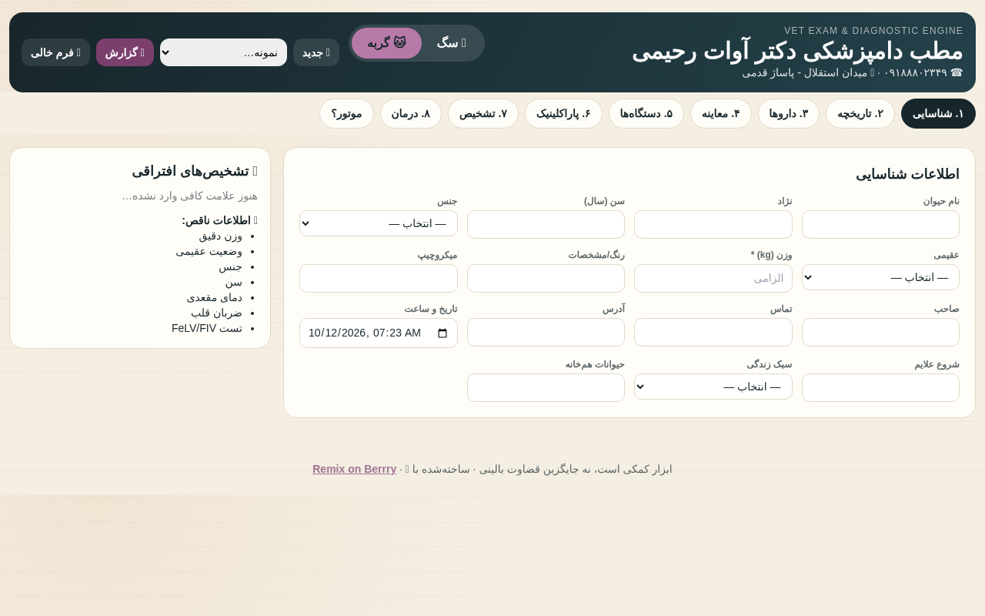The image size is (985, 616).
Task: Focus the تماس contact field
Action: [x=713, y=332]
